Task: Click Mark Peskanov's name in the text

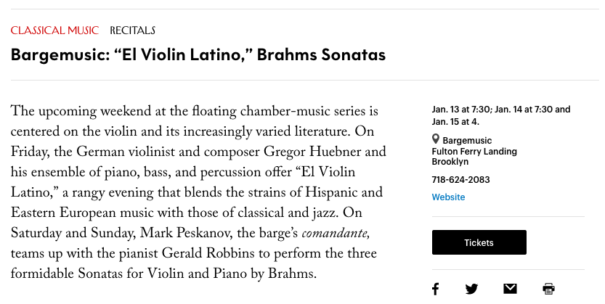Action: pos(186,233)
